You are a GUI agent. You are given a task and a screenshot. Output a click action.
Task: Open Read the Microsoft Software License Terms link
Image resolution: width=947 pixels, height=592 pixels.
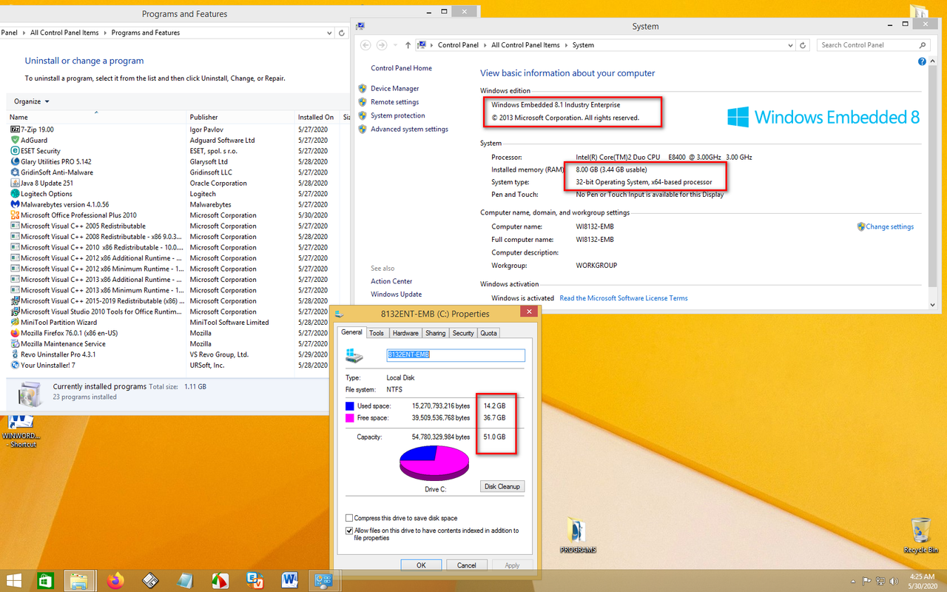click(x=624, y=298)
